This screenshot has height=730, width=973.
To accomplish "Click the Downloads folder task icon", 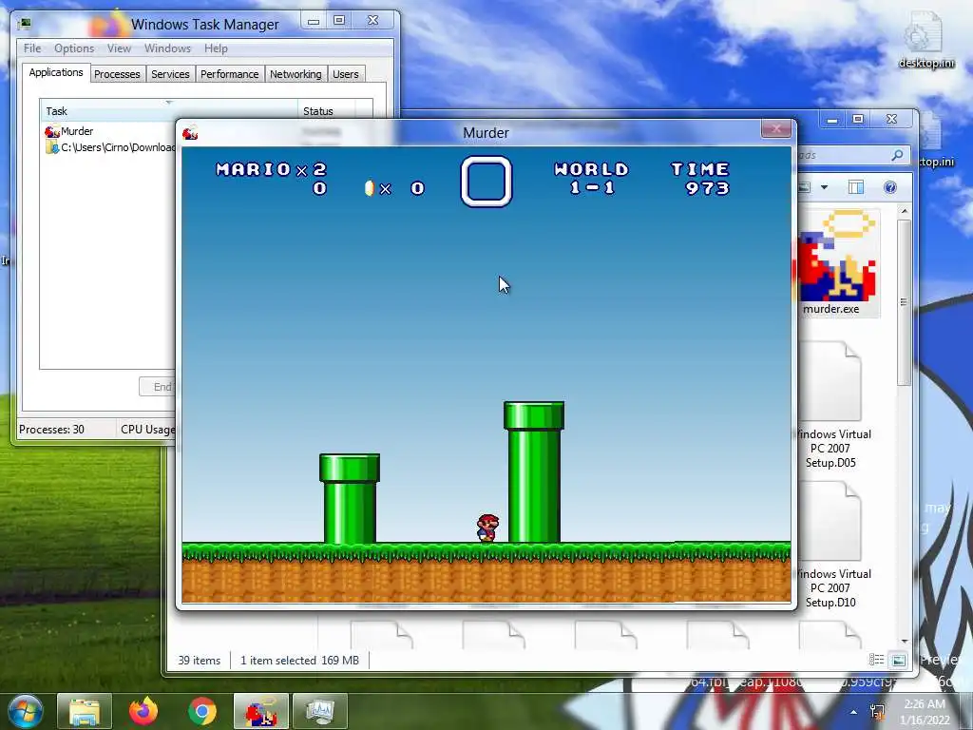I will click(x=51, y=147).
